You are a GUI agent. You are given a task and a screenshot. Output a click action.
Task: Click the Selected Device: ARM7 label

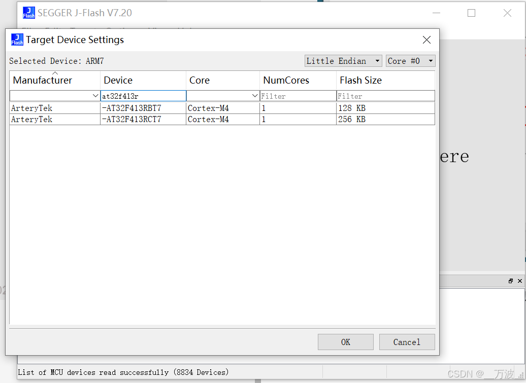coord(56,61)
